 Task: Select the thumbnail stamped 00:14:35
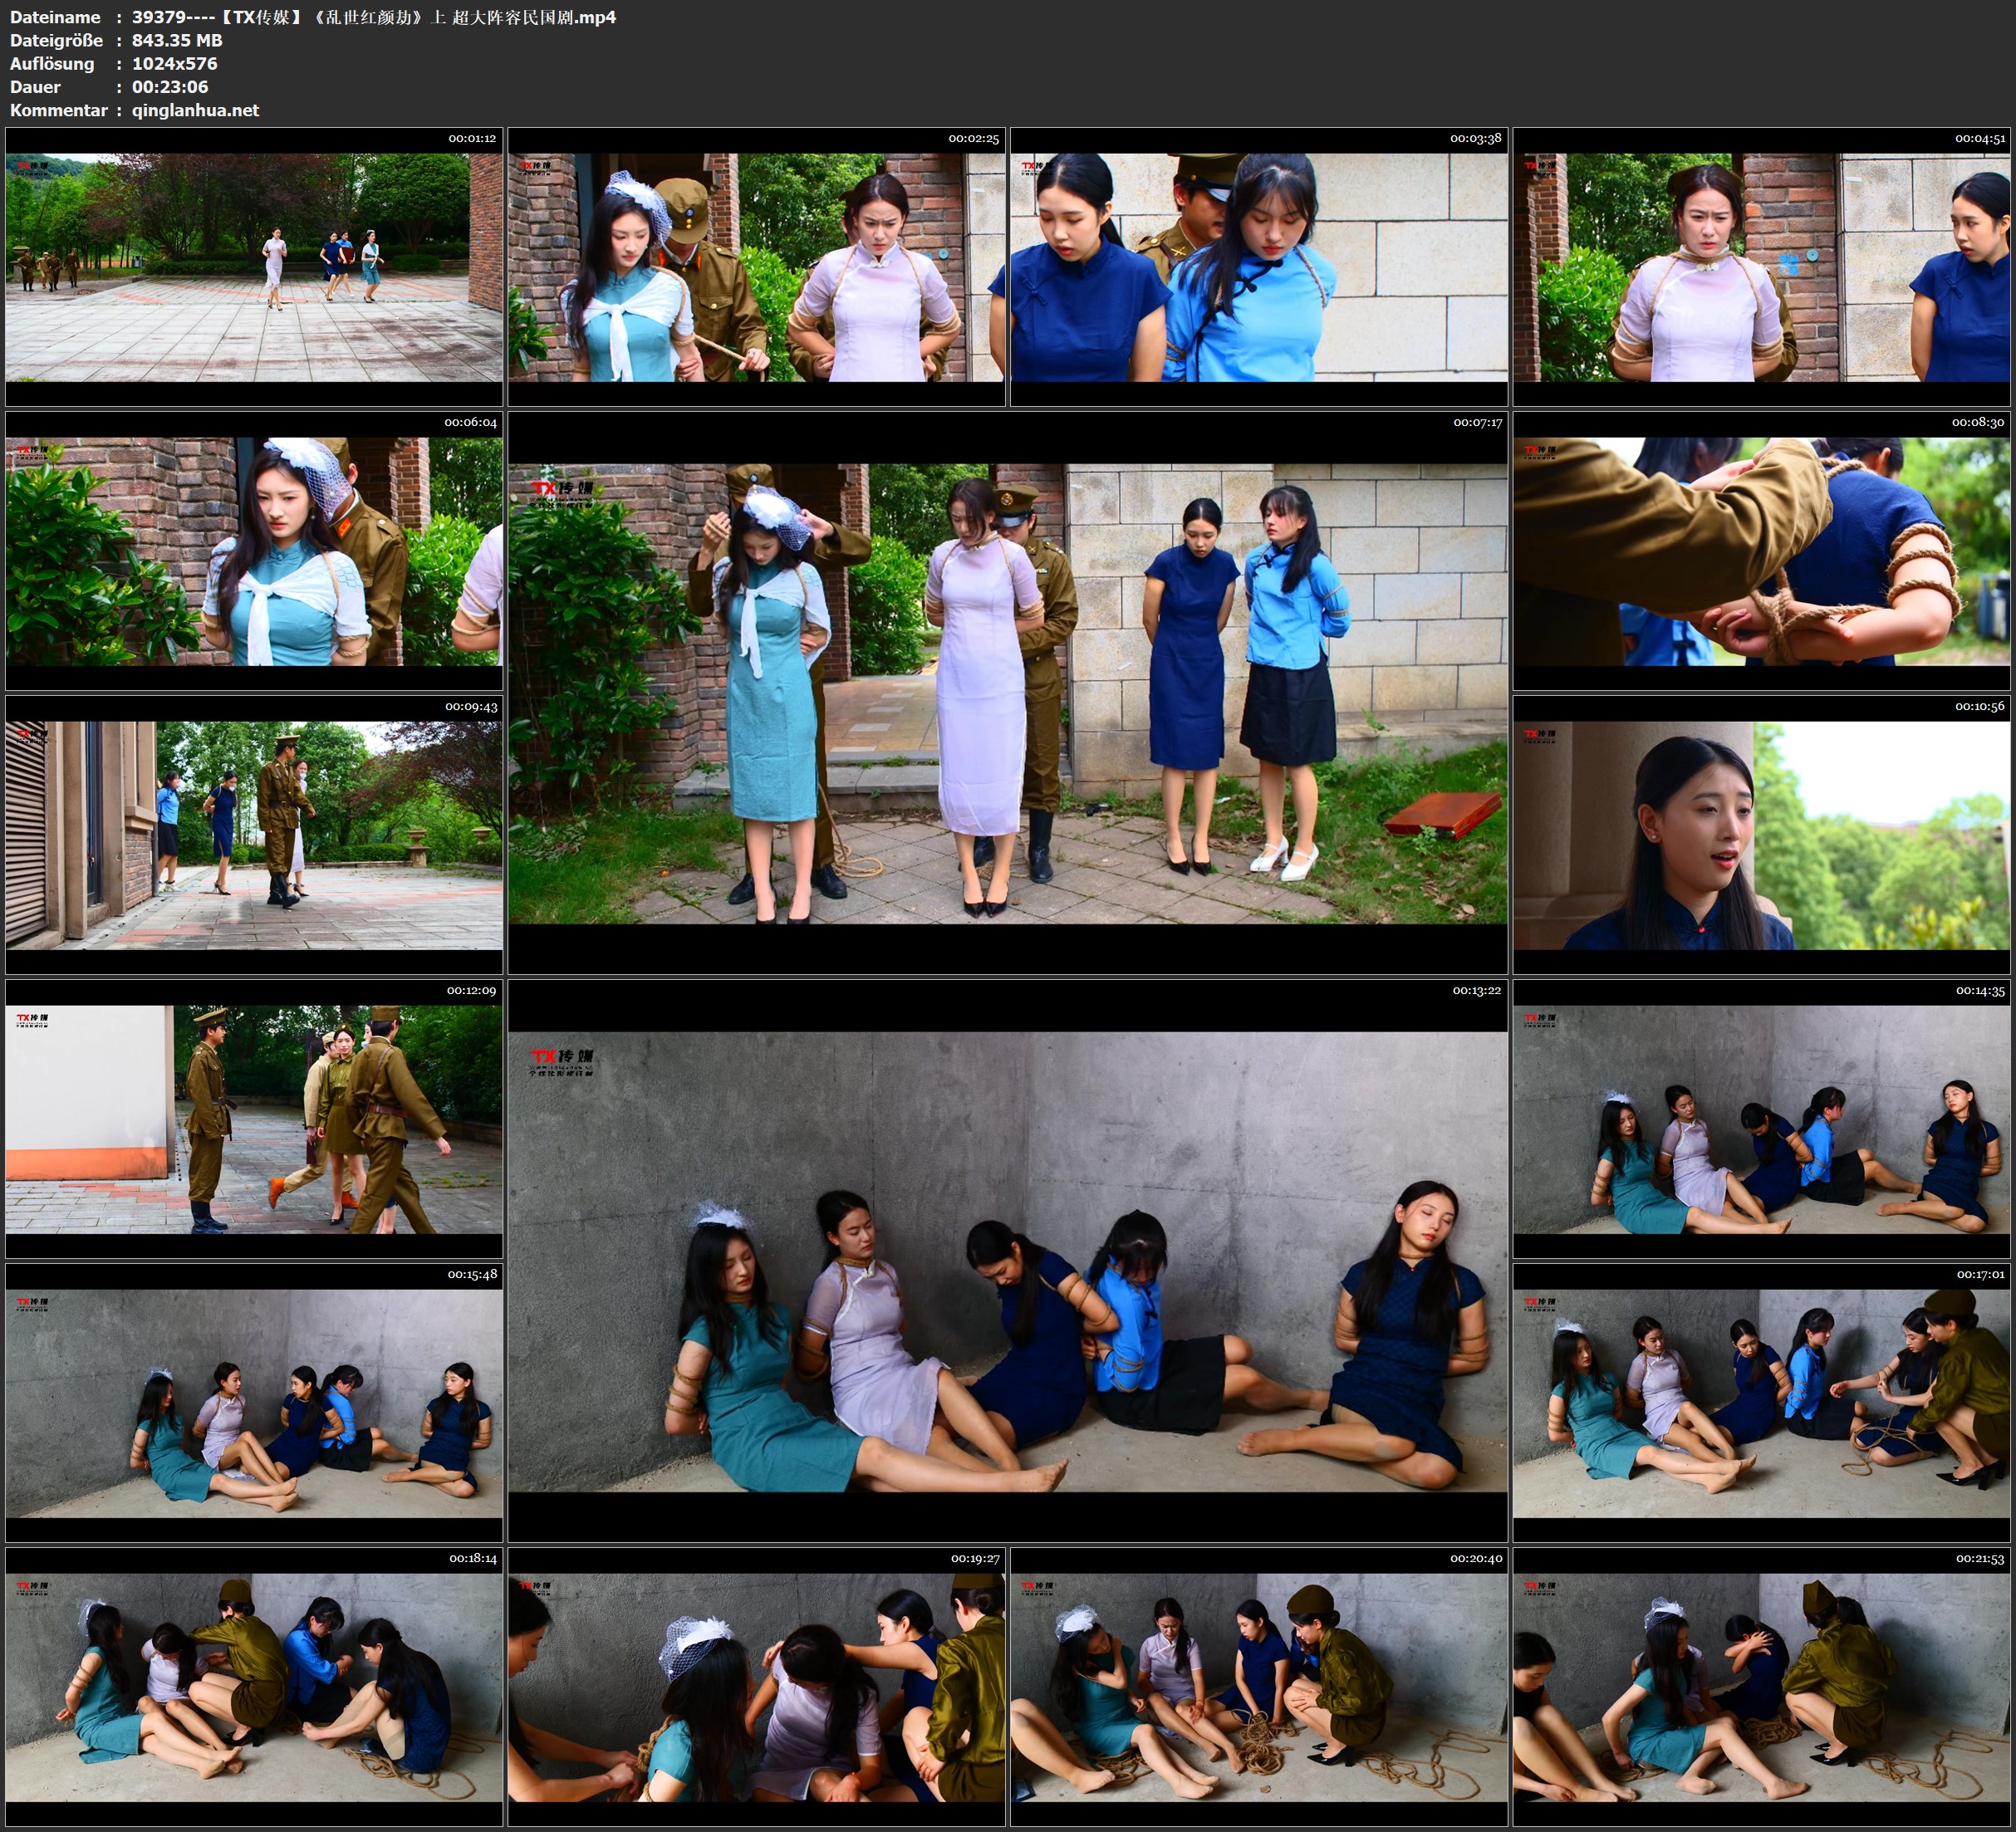pos(1761,1119)
